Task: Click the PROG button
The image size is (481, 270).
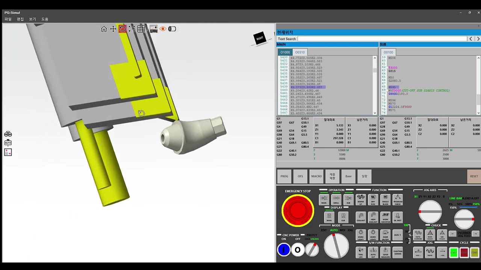Action: (x=284, y=176)
